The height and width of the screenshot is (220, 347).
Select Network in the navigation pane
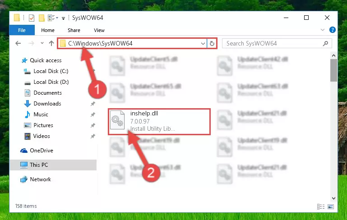pos(40,179)
